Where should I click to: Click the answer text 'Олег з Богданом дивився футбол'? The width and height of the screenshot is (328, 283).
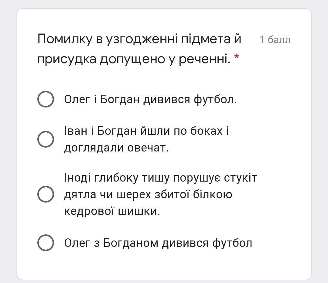(x=158, y=243)
